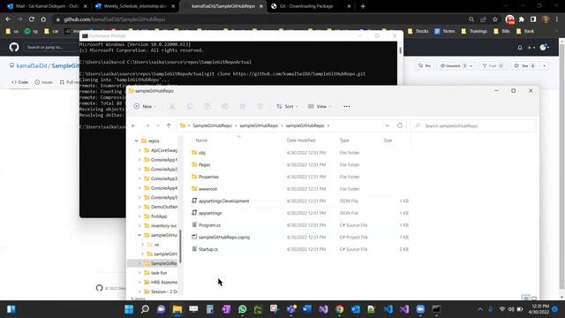Open the Sort dropdown in Explorer
This screenshot has width=565, height=318.
pos(287,106)
